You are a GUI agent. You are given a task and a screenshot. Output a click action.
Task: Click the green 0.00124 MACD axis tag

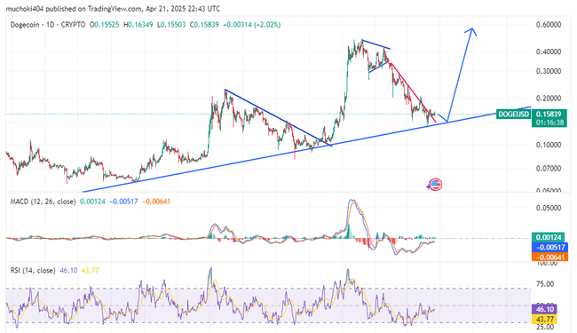coord(549,238)
